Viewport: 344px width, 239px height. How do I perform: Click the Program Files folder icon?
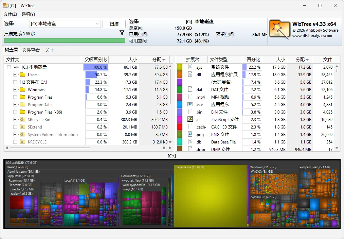point(22,97)
